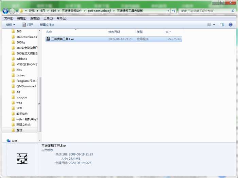Sort by the 大小 column header
Image resolution: width=238 pixels, height=178 pixels.
168,32
